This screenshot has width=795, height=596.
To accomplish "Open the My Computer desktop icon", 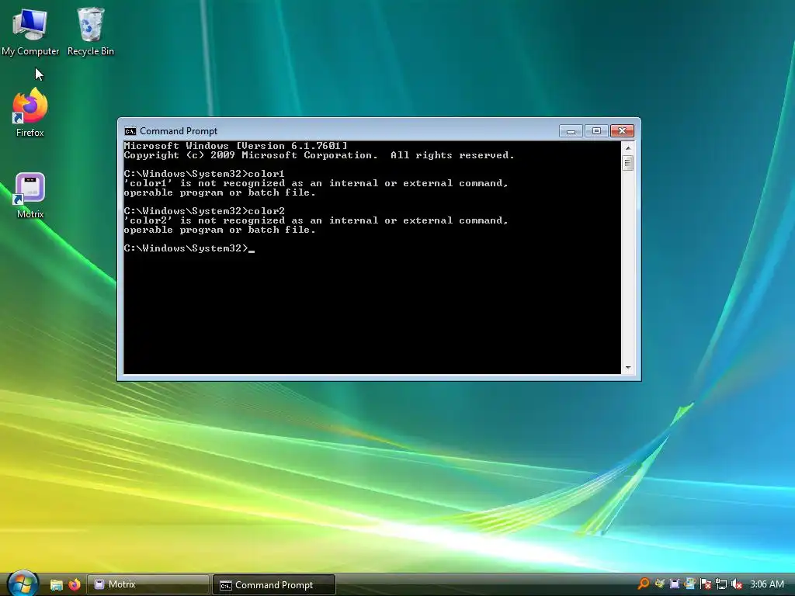I will click(x=30, y=31).
